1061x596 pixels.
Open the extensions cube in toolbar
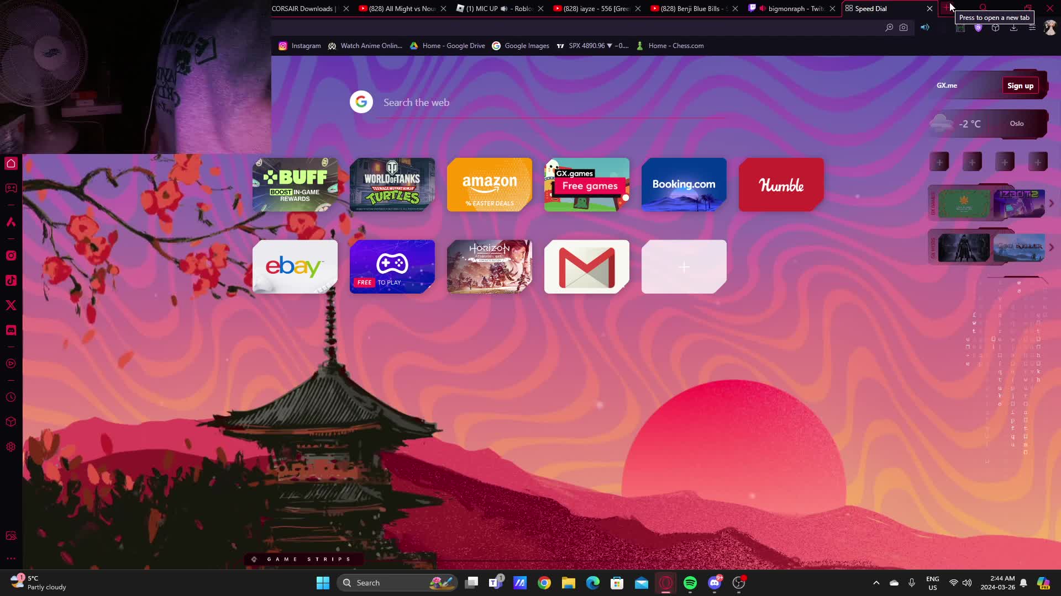(x=996, y=27)
